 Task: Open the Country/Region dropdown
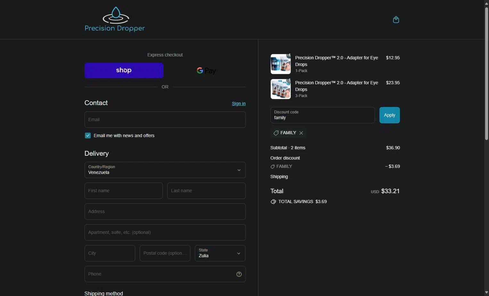click(165, 170)
